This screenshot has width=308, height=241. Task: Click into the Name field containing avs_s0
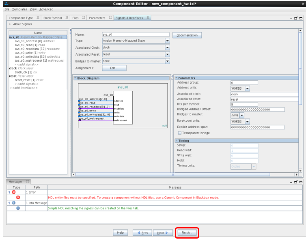point(135,34)
